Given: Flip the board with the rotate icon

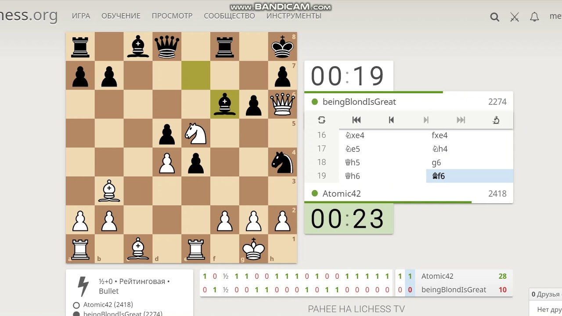Looking at the screenshot, I should (321, 120).
